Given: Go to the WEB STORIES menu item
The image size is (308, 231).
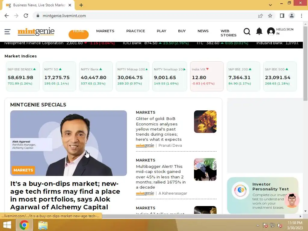Looking at the screenshot, I should pyautogui.click(x=228, y=33).
